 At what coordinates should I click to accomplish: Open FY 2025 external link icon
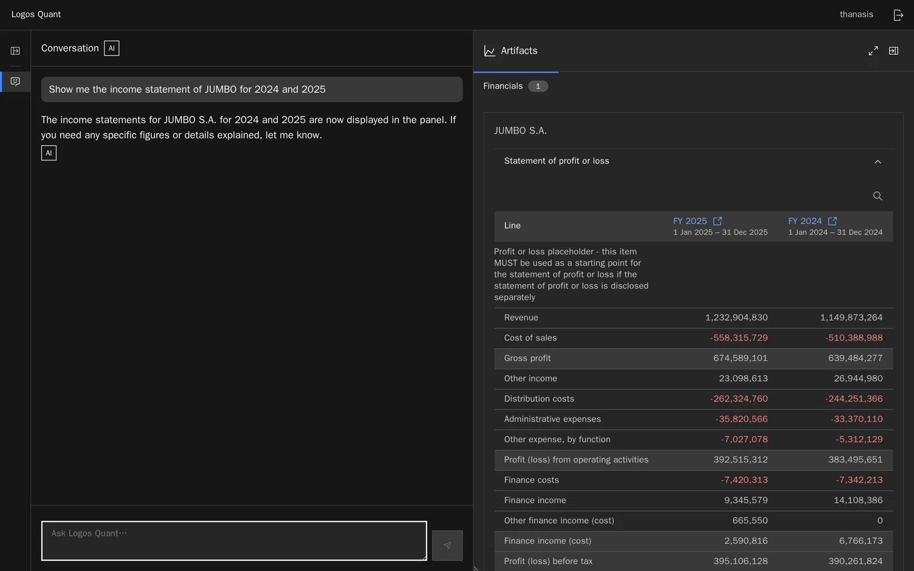pyautogui.click(x=717, y=221)
